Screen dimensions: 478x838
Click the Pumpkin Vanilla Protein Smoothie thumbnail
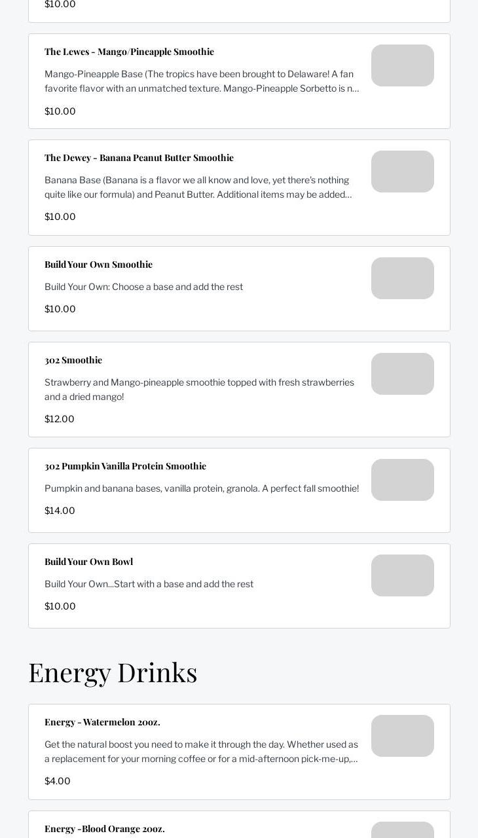pyautogui.click(x=402, y=480)
